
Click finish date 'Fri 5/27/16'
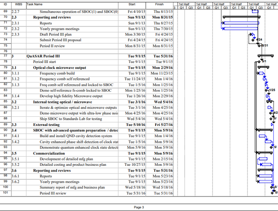coord(164,125)
